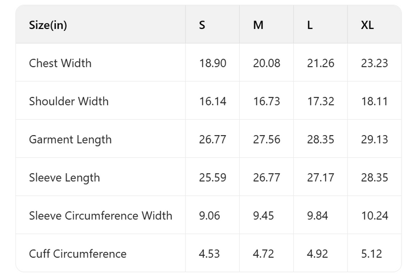Click the Chest Width row label
Viewport: 410px width, 277px height.
point(60,63)
